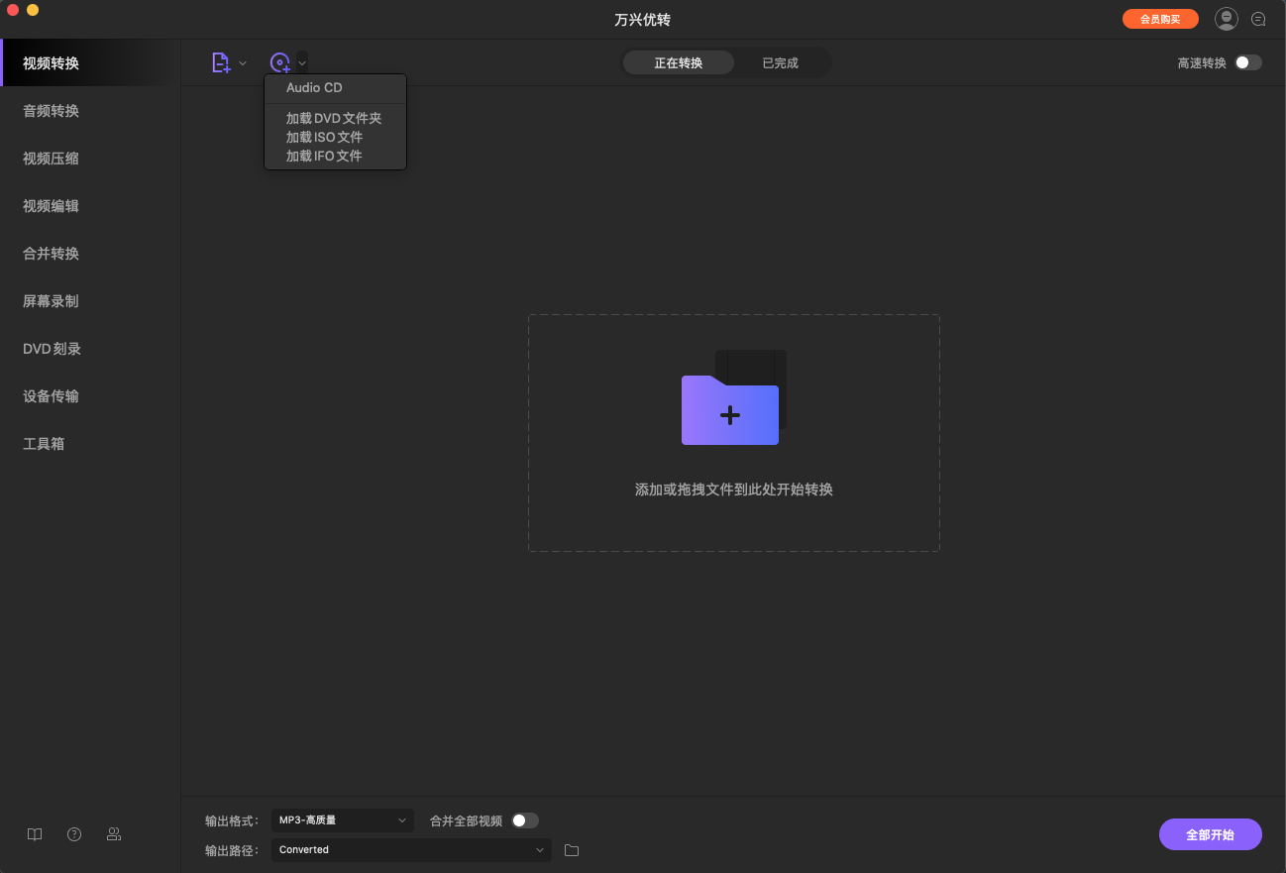Viewport: 1286px width, 873px height.
Task: Open the feedback message icon
Action: [x=1259, y=19]
